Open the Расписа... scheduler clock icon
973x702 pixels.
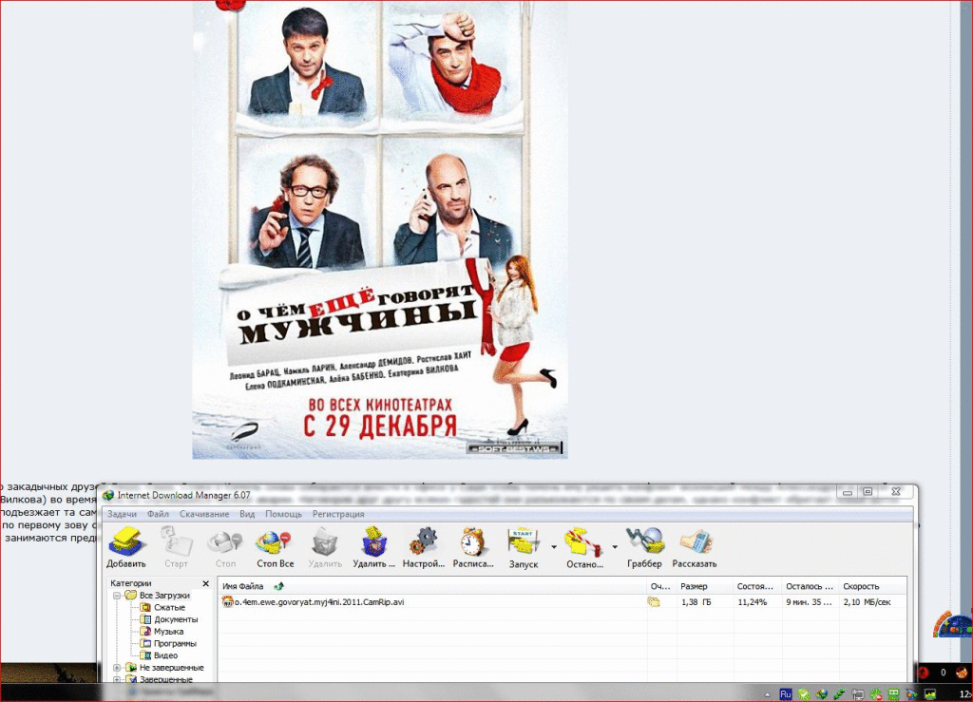[x=472, y=541]
